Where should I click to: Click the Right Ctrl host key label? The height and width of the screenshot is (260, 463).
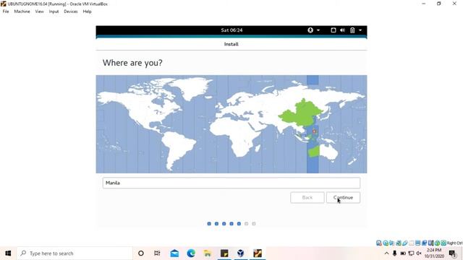tap(455, 243)
